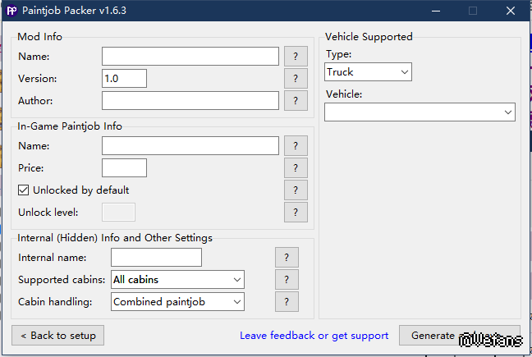This screenshot has width=532, height=357.
Task: Click the help button next to Unlock level
Action: point(296,213)
